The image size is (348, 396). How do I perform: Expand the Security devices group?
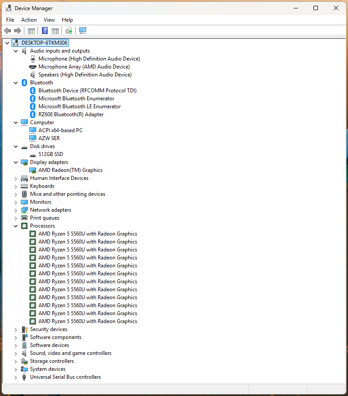tap(15, 330)
